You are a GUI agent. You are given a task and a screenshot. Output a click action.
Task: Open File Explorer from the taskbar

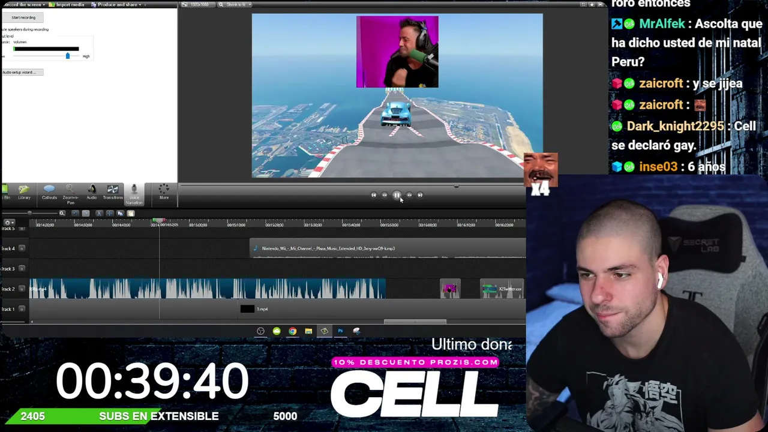pos(308,331)
